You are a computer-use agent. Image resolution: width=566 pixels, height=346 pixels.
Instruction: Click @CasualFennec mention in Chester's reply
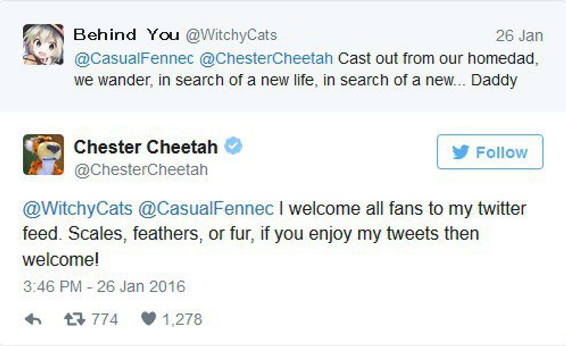tap(206, 208)
